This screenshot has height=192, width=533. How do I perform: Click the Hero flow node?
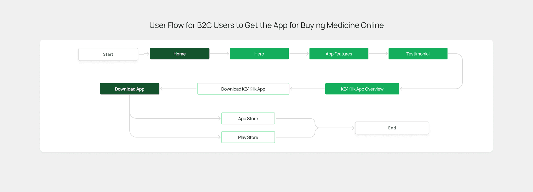click(x=259, y=54)
